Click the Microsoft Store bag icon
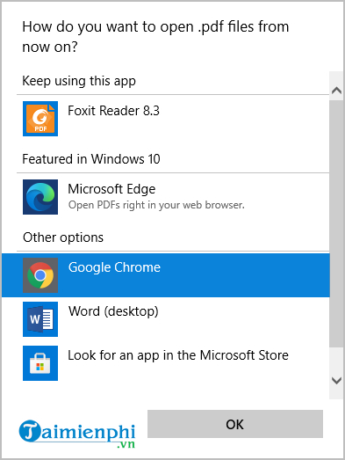Image resolution: width=345 pixels, height=460 pixels. pyautogui.click(x=40, y=363)
